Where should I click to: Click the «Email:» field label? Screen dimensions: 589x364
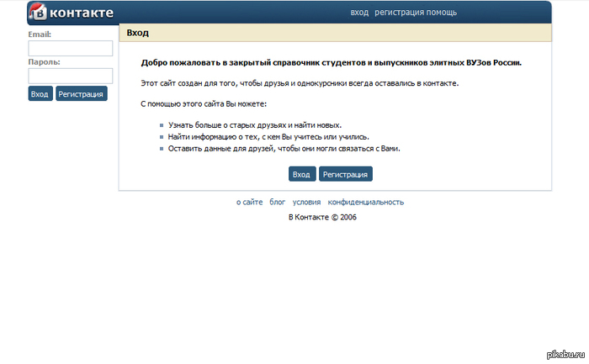pos(40,34)
